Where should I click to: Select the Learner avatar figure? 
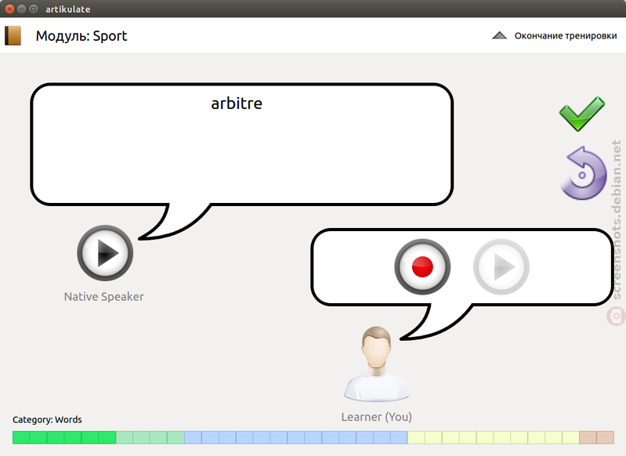pos(377,364)
